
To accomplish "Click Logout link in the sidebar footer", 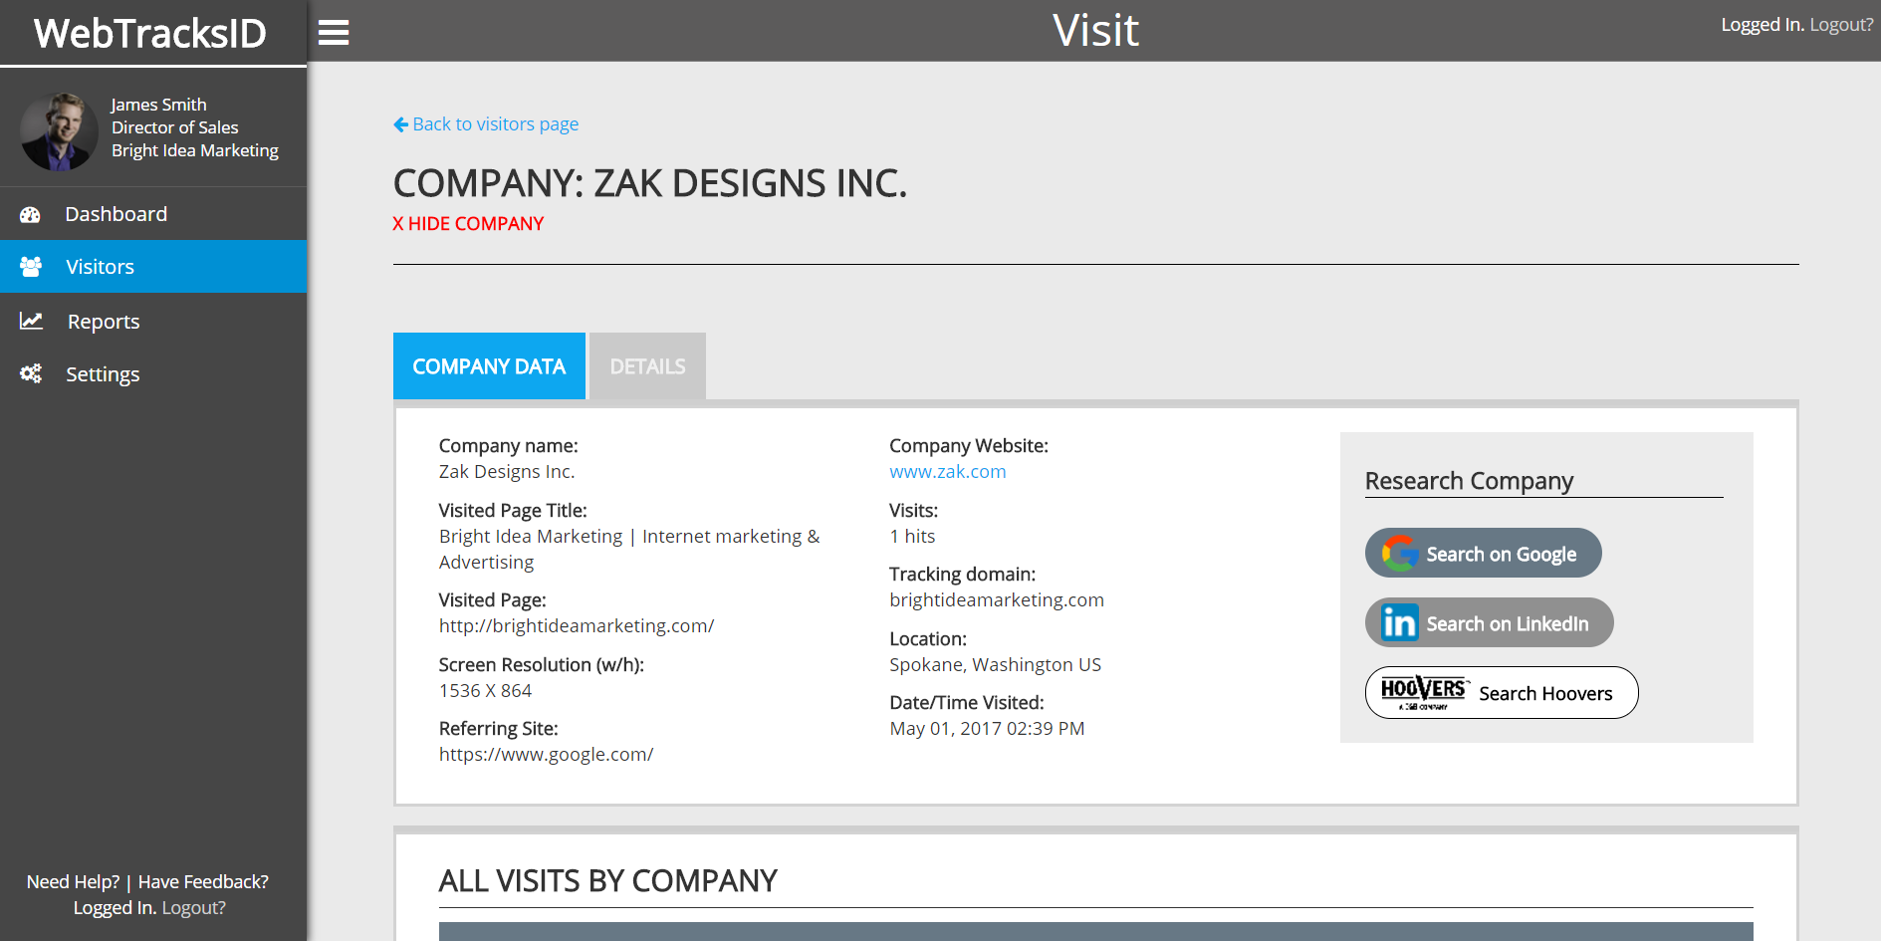I will click(x=194, y=908).
